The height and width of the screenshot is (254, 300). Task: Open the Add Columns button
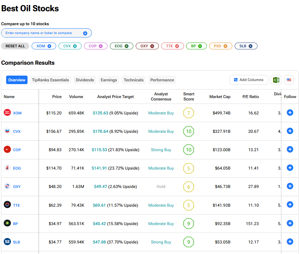pyautogui.click(x=249, y=80)
